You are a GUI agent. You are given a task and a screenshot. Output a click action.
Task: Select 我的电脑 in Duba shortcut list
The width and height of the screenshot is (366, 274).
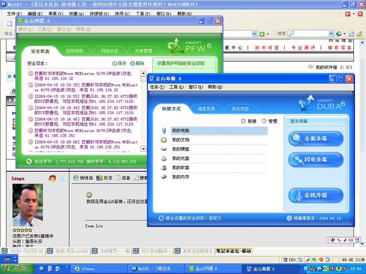219,131
